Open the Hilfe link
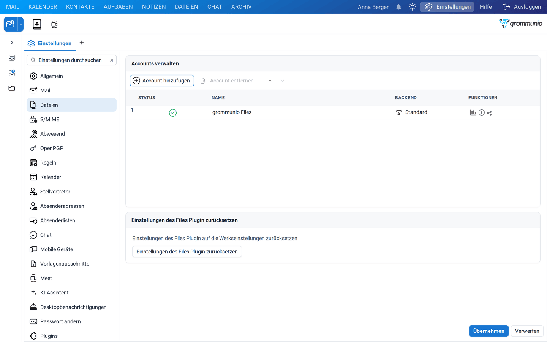The height and width of the screenshot is (342, 547). pyautogui.click(x=486, y=7)
